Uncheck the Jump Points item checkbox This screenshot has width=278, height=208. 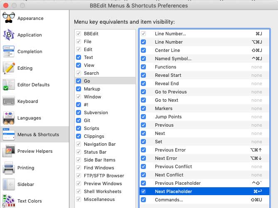pos(143,117)
